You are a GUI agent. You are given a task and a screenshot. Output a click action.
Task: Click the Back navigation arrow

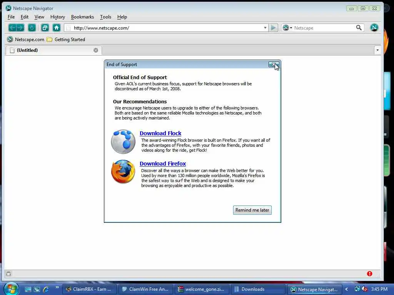(x=13, y=28)
